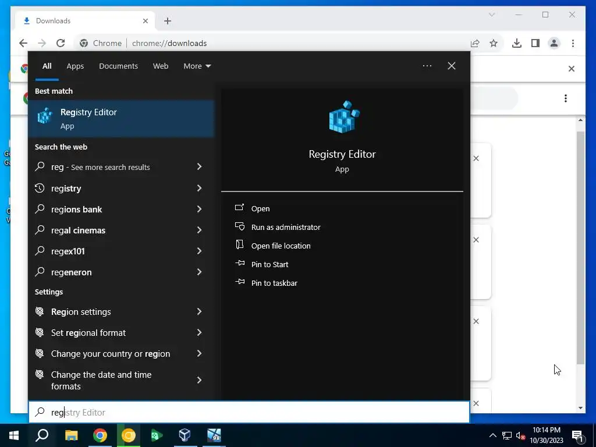Image resolution: width=596 pixels, height=447 pixels.
Task: Choose Pin to Start
Action: tap(270, 264)
